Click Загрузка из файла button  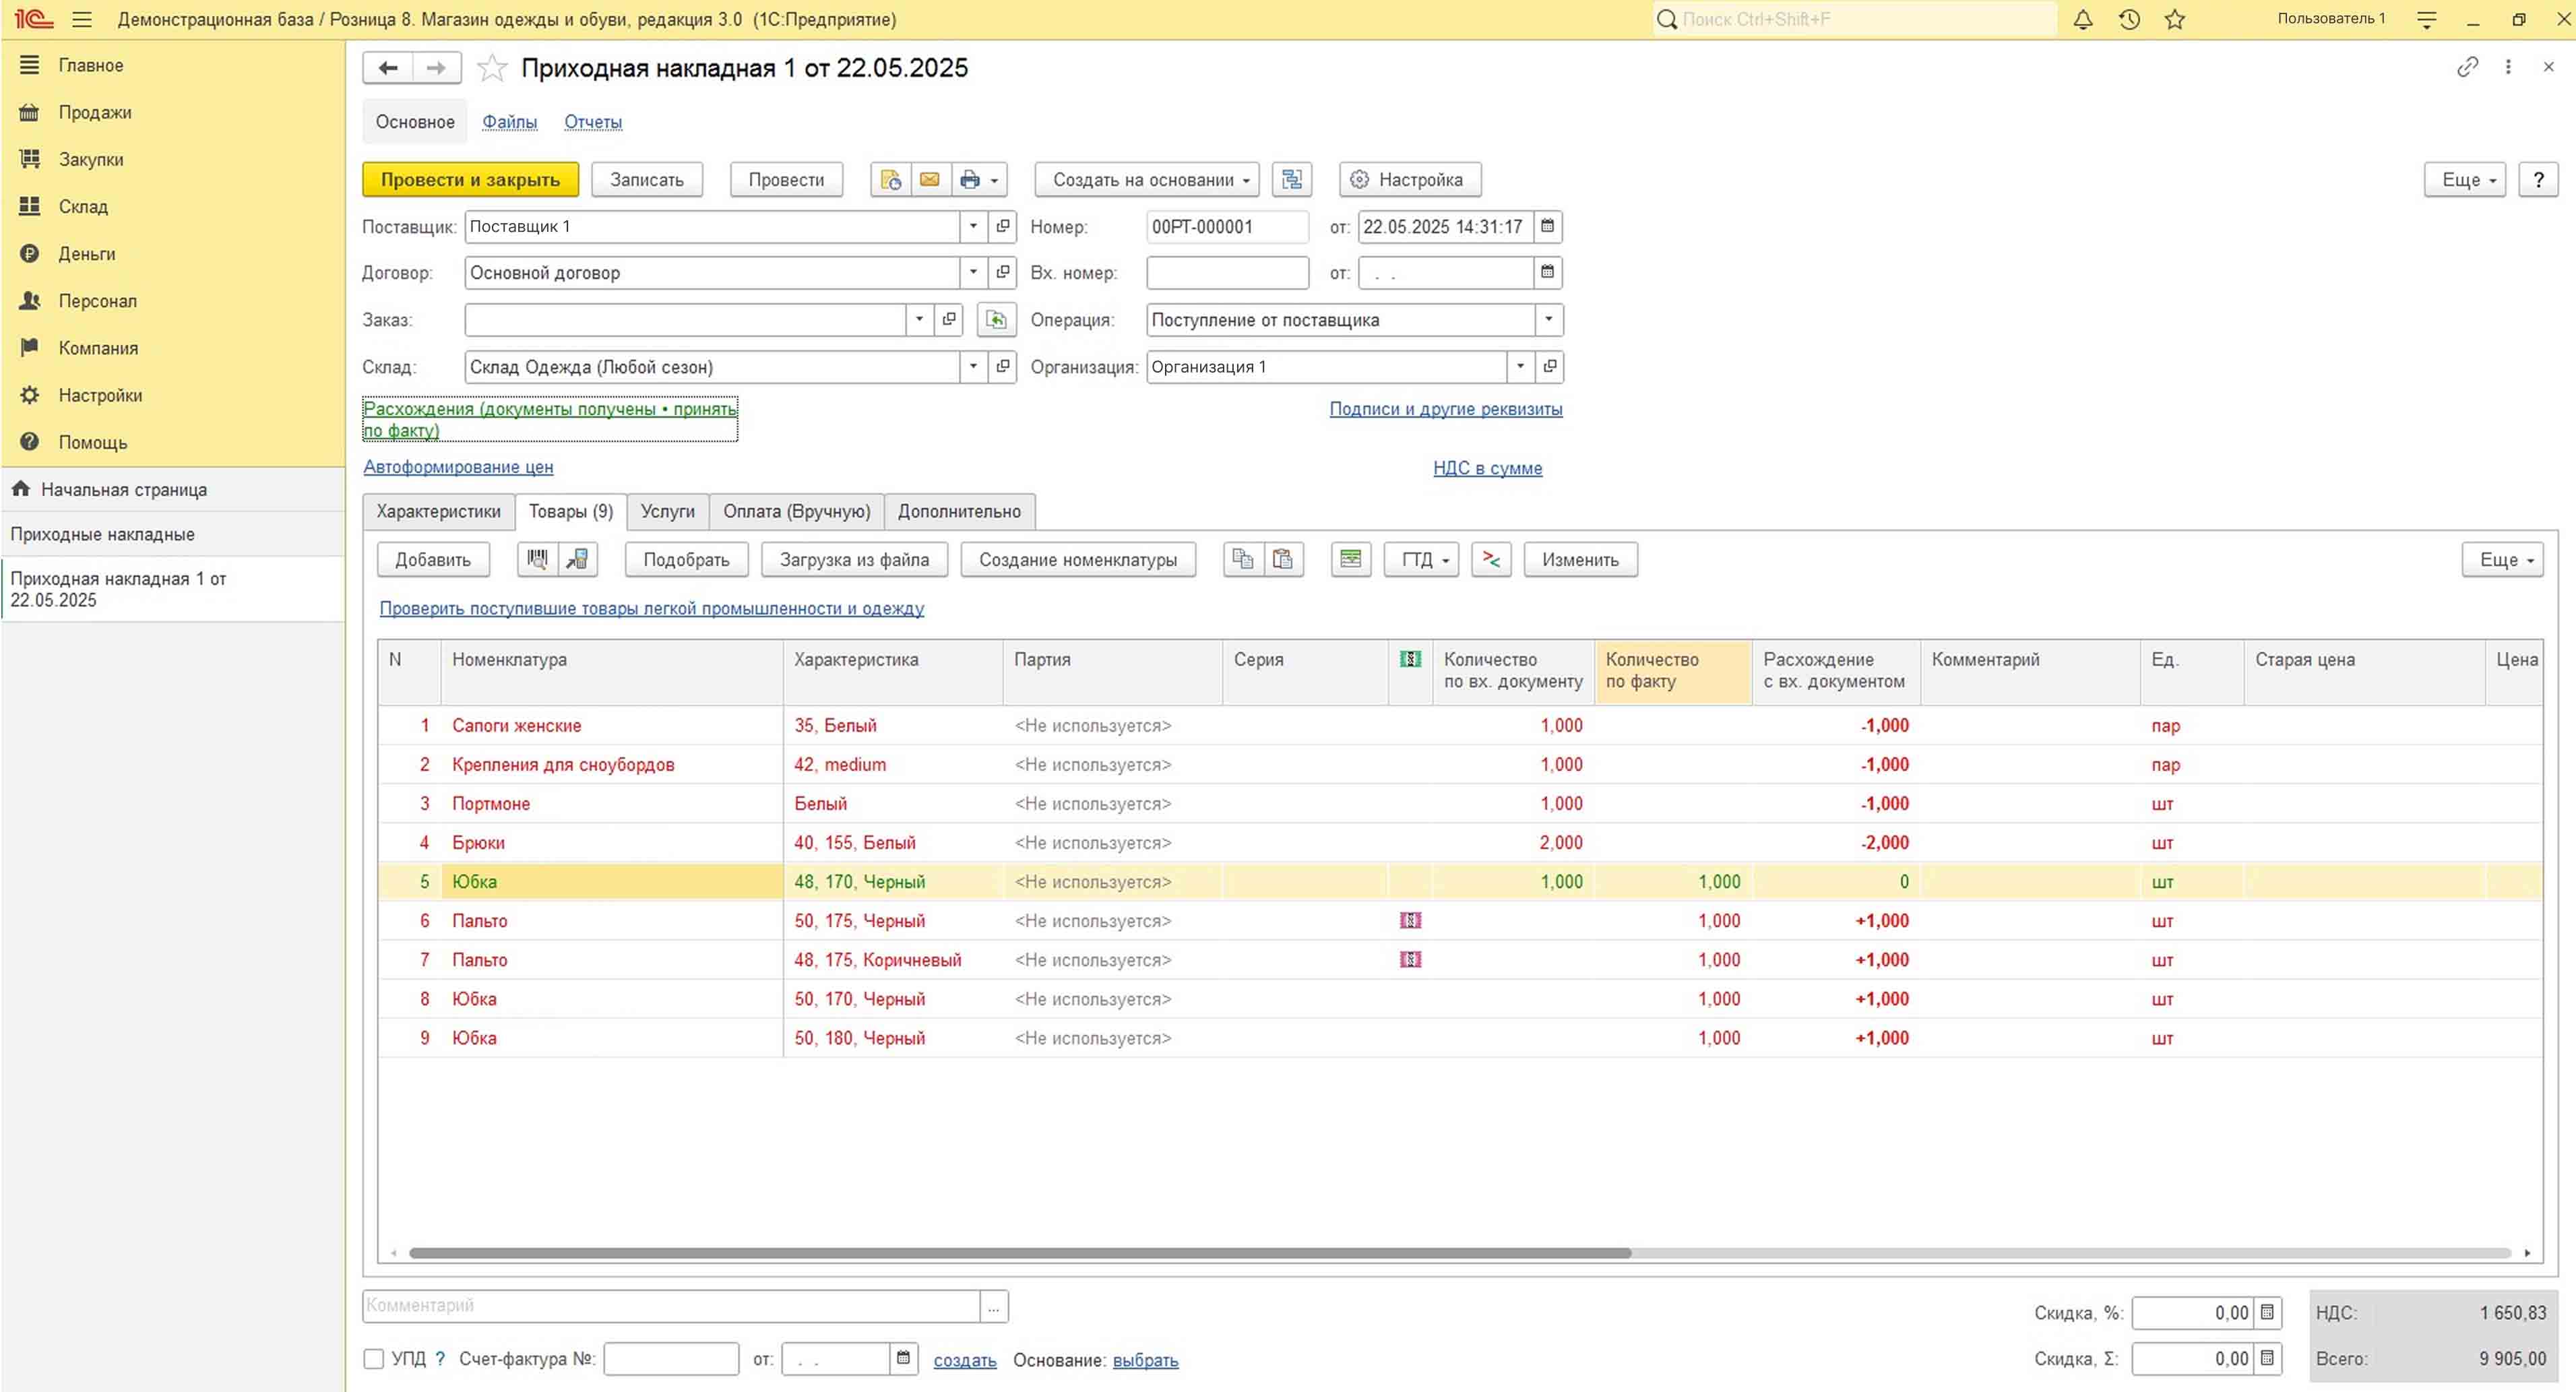pos(854,560)
